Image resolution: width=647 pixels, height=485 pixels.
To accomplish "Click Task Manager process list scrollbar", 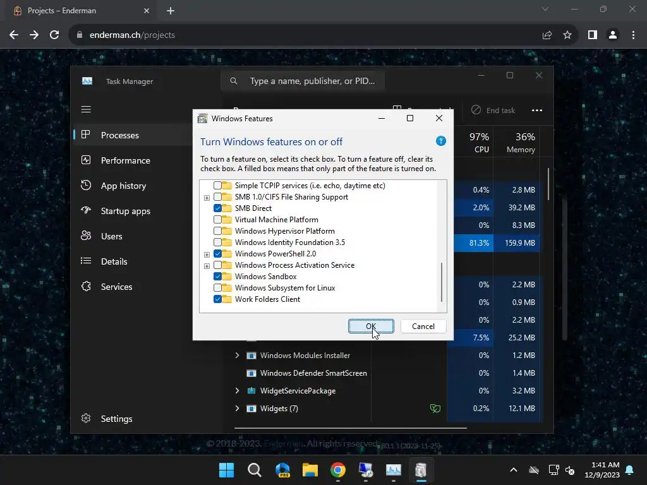I will tap(548, 184).
